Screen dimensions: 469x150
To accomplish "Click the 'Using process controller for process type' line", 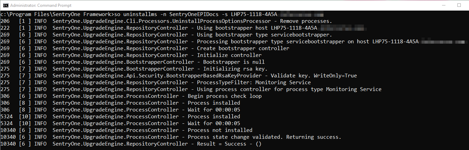I will coord(289,89).
